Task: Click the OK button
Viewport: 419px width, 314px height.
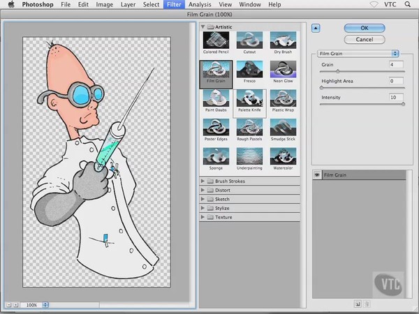Action: point(365,28)
